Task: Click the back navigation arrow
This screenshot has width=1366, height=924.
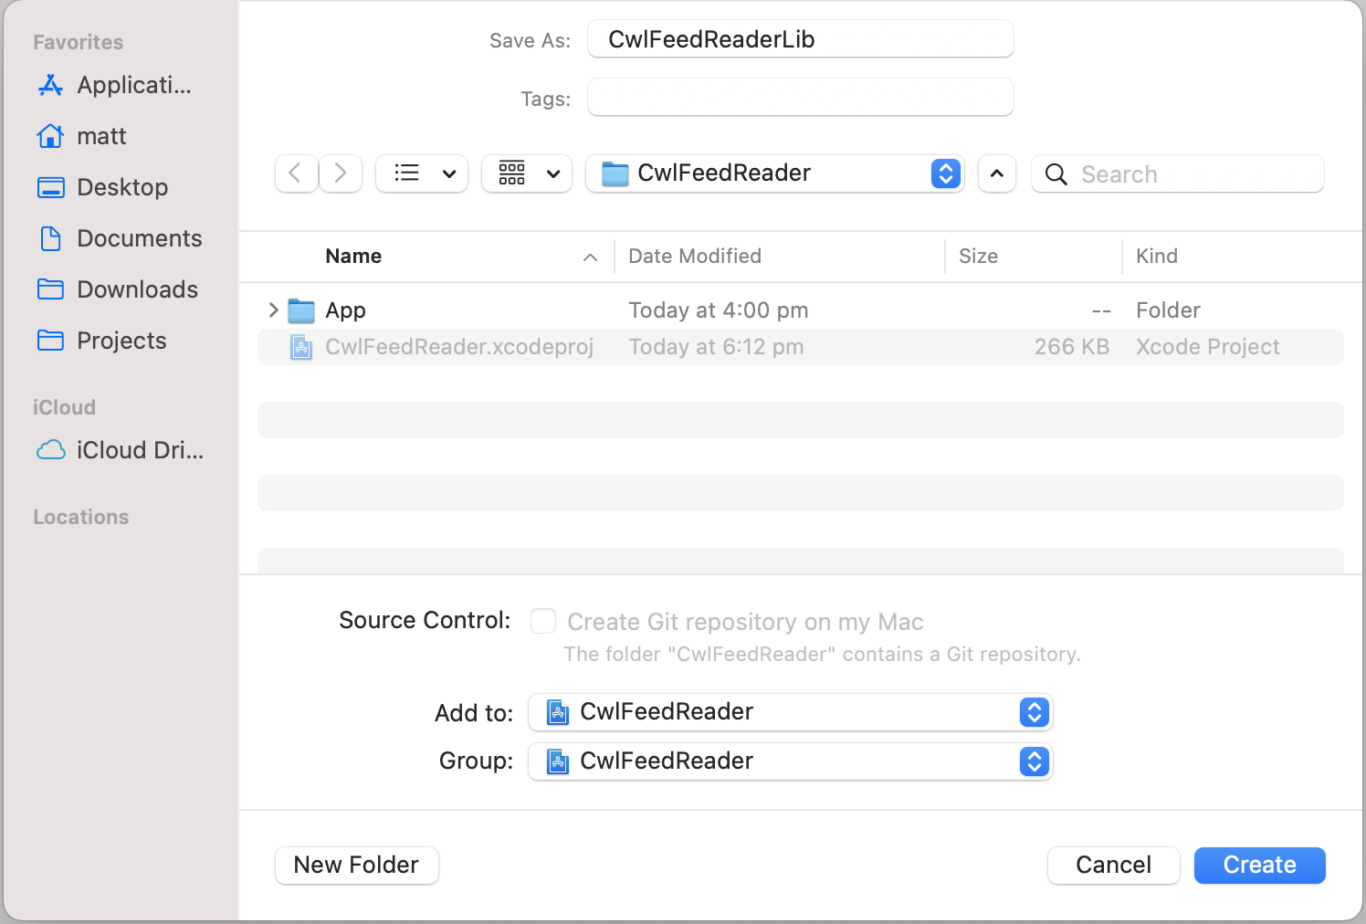Action: tap(296, 173)
